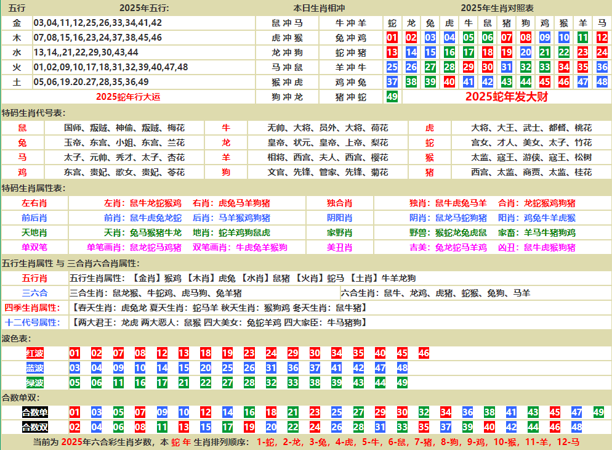The width and height of the screenshot is (612, 450).
Task: Click the 五行肖 category label
Action: [x=34, y=278]
